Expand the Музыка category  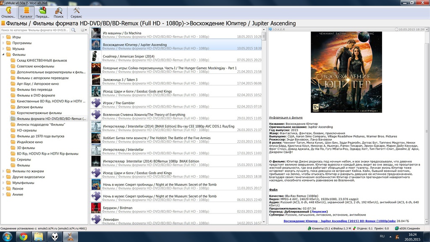pos(3,49)
